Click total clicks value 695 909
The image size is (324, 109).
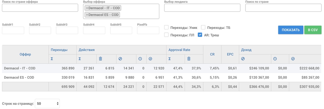tap(68, 86)
